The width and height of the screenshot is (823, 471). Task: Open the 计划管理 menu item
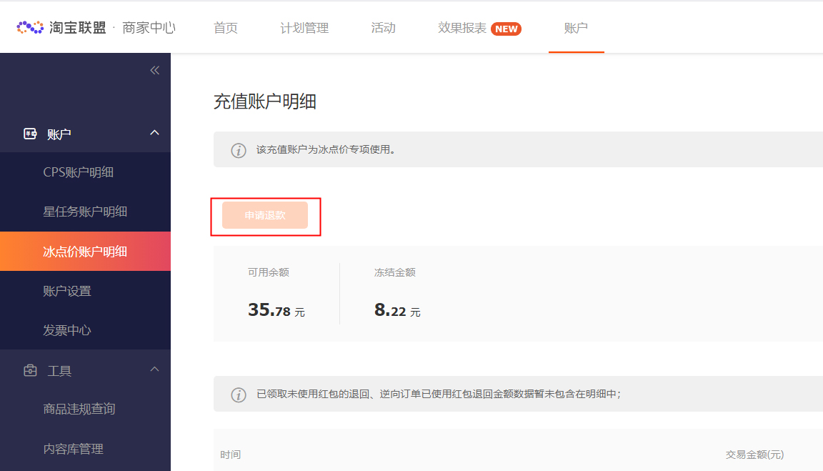click(304, 28)
